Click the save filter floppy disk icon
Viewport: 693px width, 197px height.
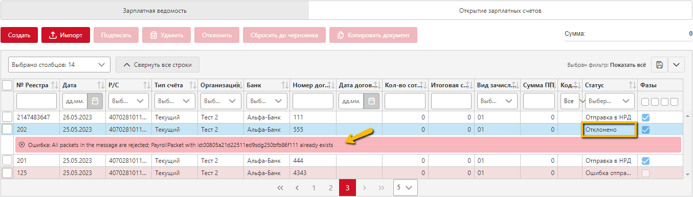pos(659,65)
